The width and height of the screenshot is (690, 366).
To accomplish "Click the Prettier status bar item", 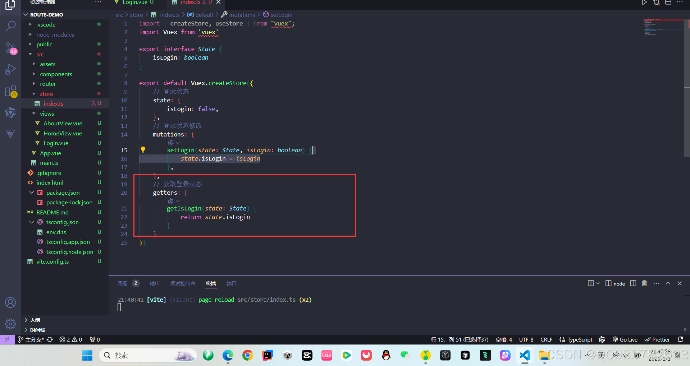I will pos(657,339).
